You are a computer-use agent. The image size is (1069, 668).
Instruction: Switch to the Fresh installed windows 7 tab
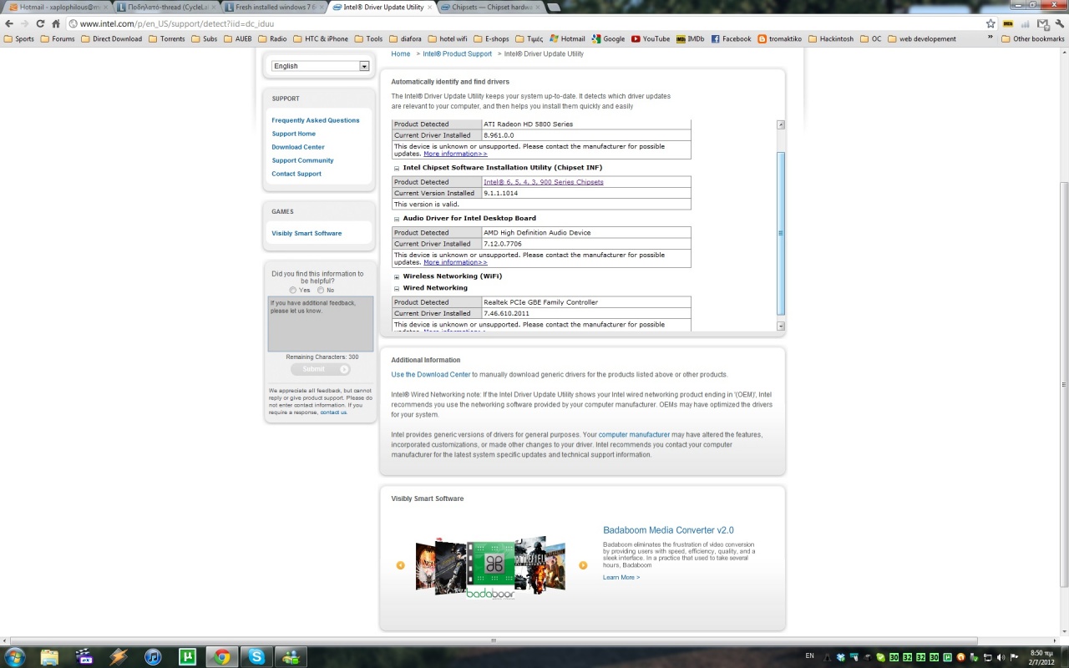(271, 7)
